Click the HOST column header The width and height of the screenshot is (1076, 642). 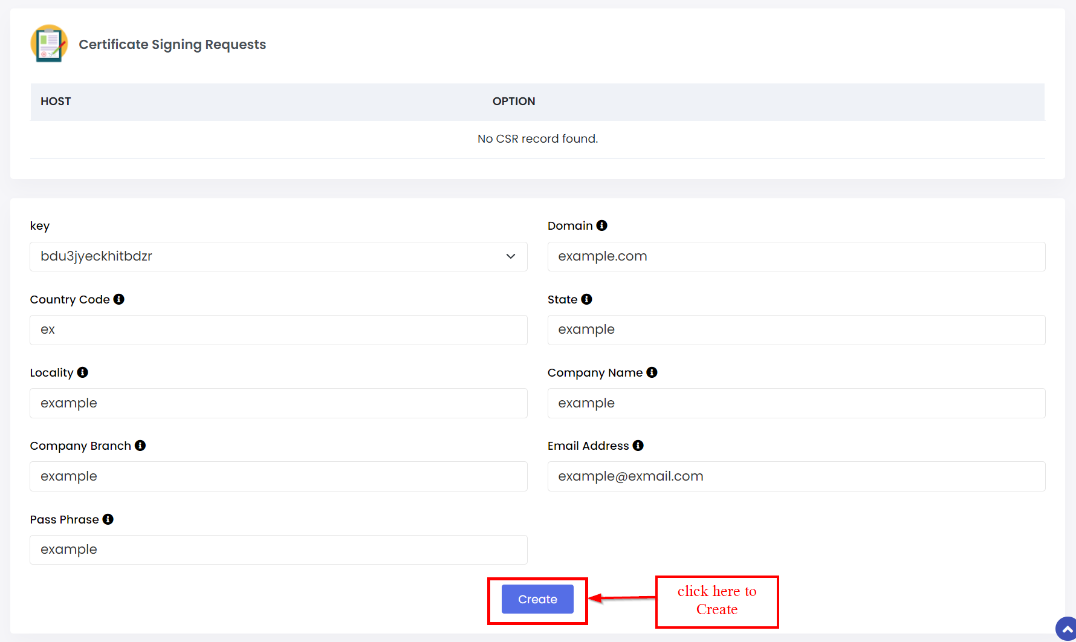click(56, 101)
